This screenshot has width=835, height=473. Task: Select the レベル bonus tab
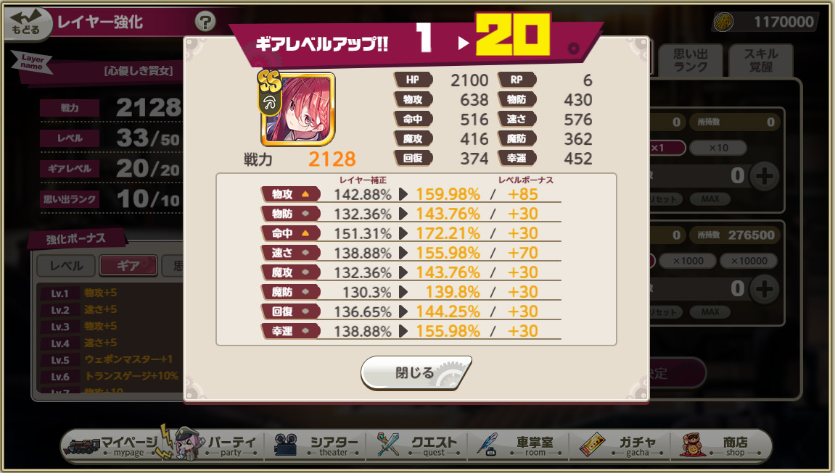[x=66, y=265]
